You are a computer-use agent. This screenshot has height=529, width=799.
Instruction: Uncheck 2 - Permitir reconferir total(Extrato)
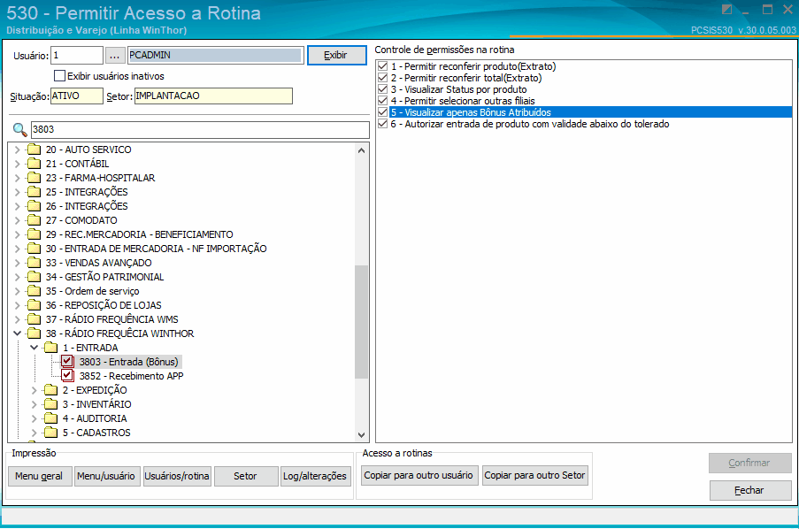(382, 78)
